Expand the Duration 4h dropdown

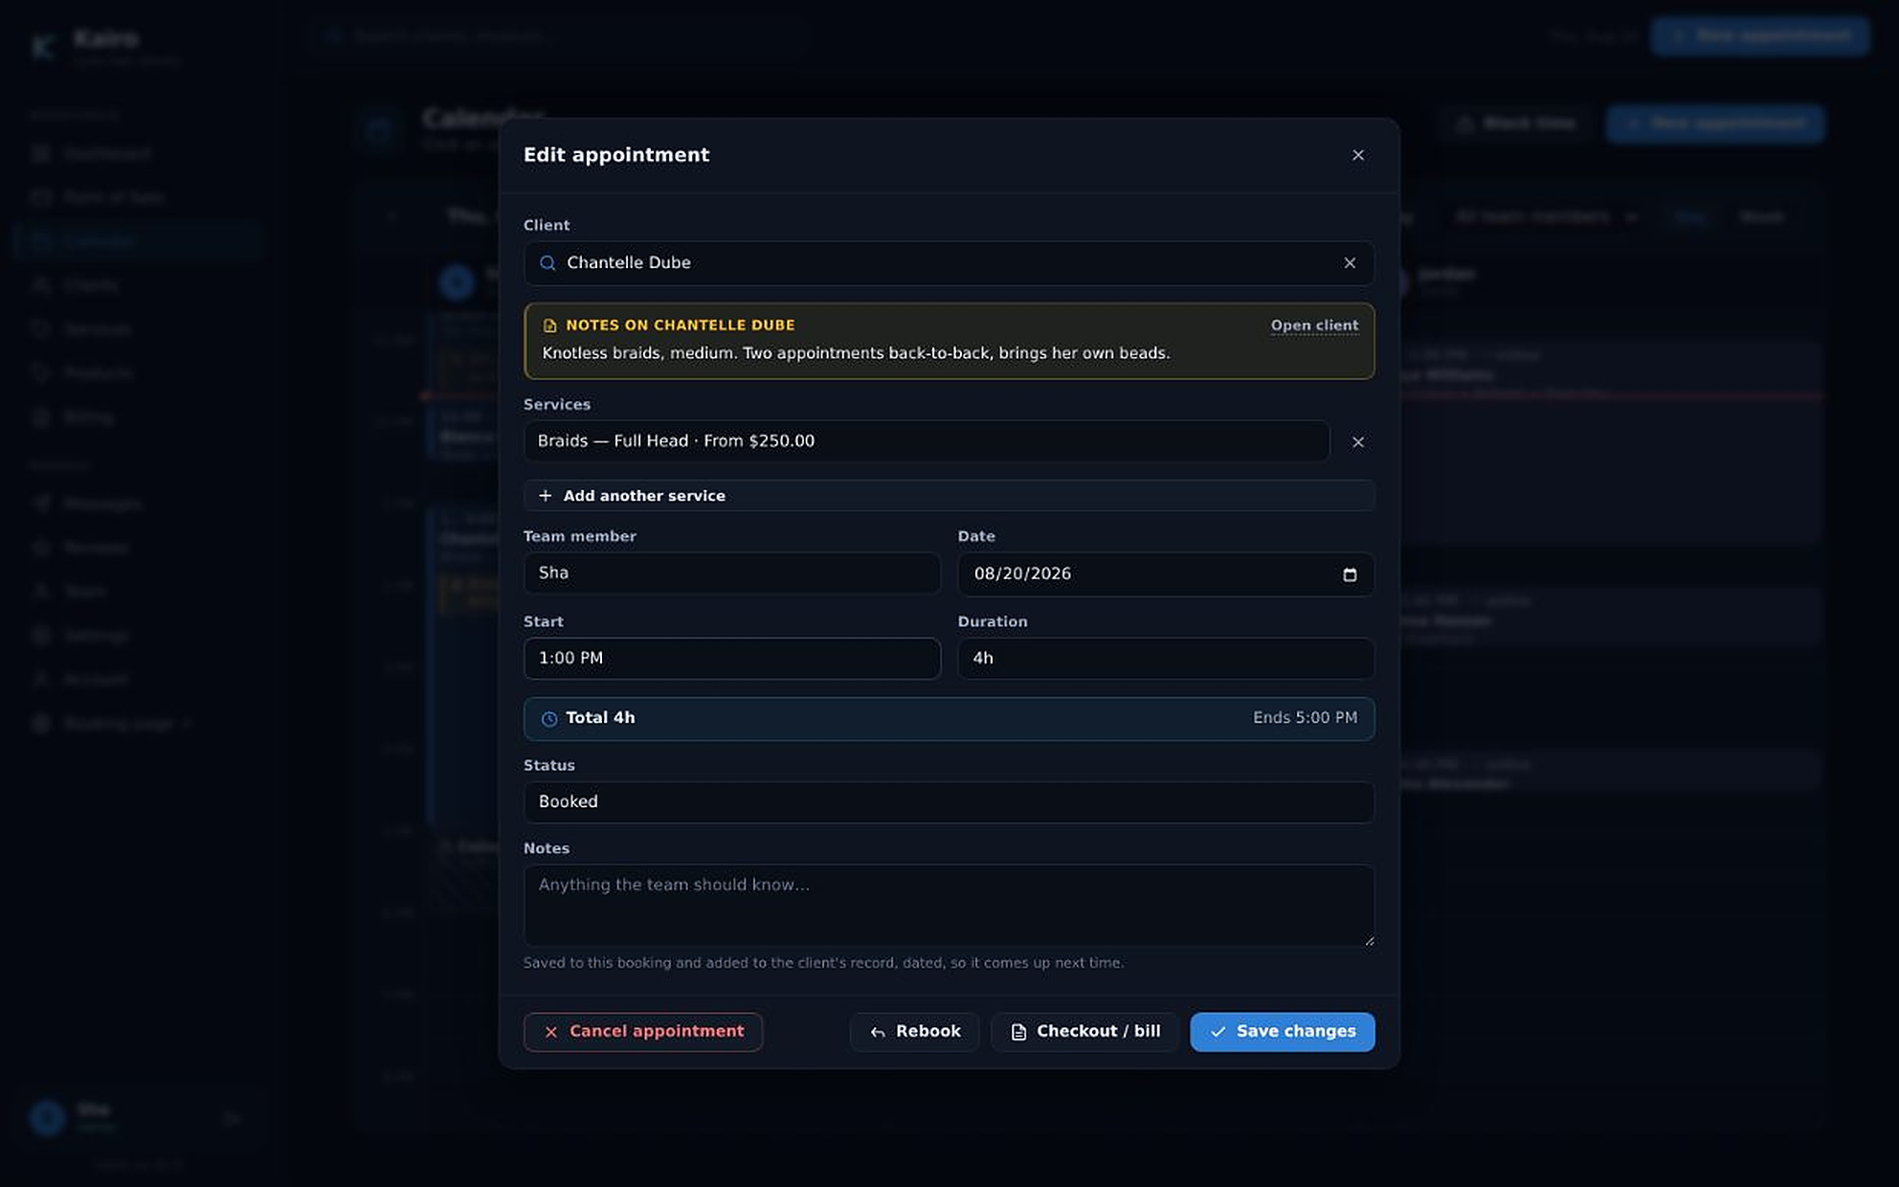(1166, 659)
